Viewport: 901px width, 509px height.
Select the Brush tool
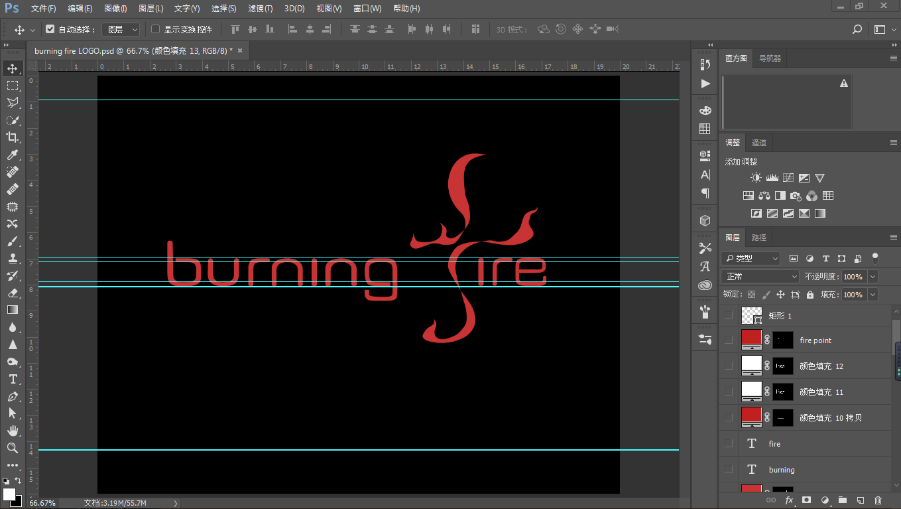tap(12, 241)
